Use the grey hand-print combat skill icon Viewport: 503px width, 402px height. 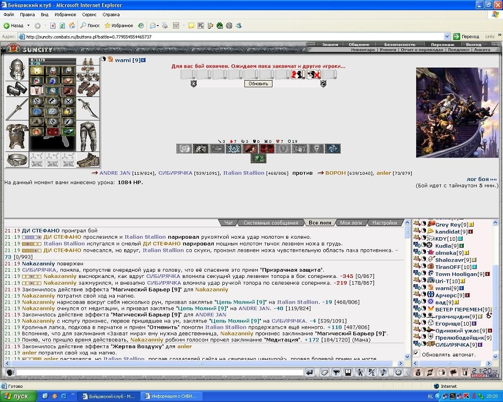pos(300,149)
